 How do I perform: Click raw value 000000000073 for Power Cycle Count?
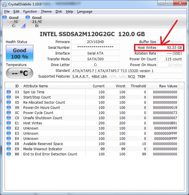[x=165, y=113]
